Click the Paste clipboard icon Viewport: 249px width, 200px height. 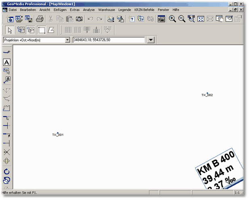tap(70, 19)
